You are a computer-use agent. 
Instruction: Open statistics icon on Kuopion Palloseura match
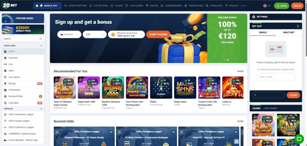[111, 132]
